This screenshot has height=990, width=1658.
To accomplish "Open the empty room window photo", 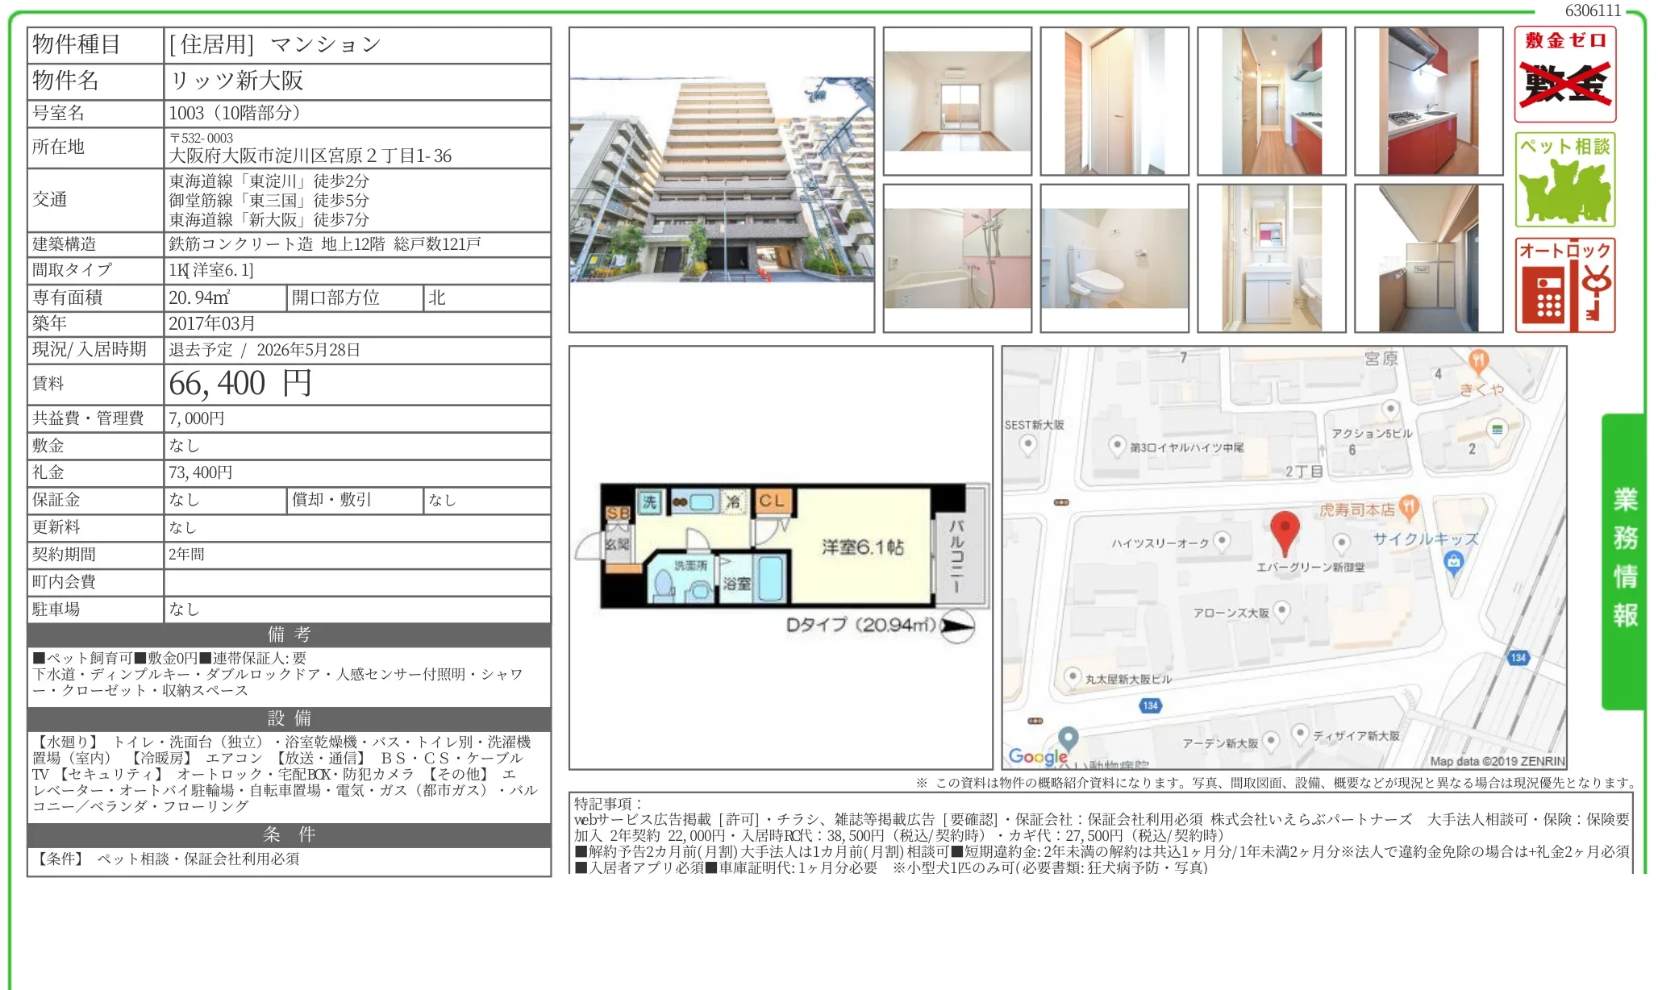I will click(957, 101).
